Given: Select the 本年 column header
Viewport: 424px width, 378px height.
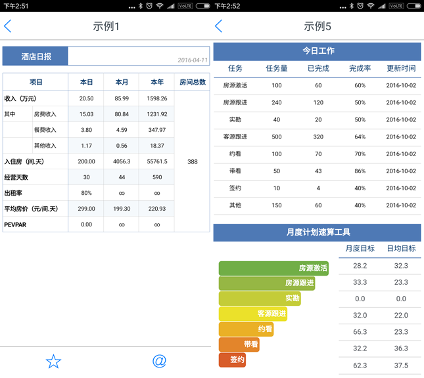Looking at the screenshot, I should click(157, 82).
